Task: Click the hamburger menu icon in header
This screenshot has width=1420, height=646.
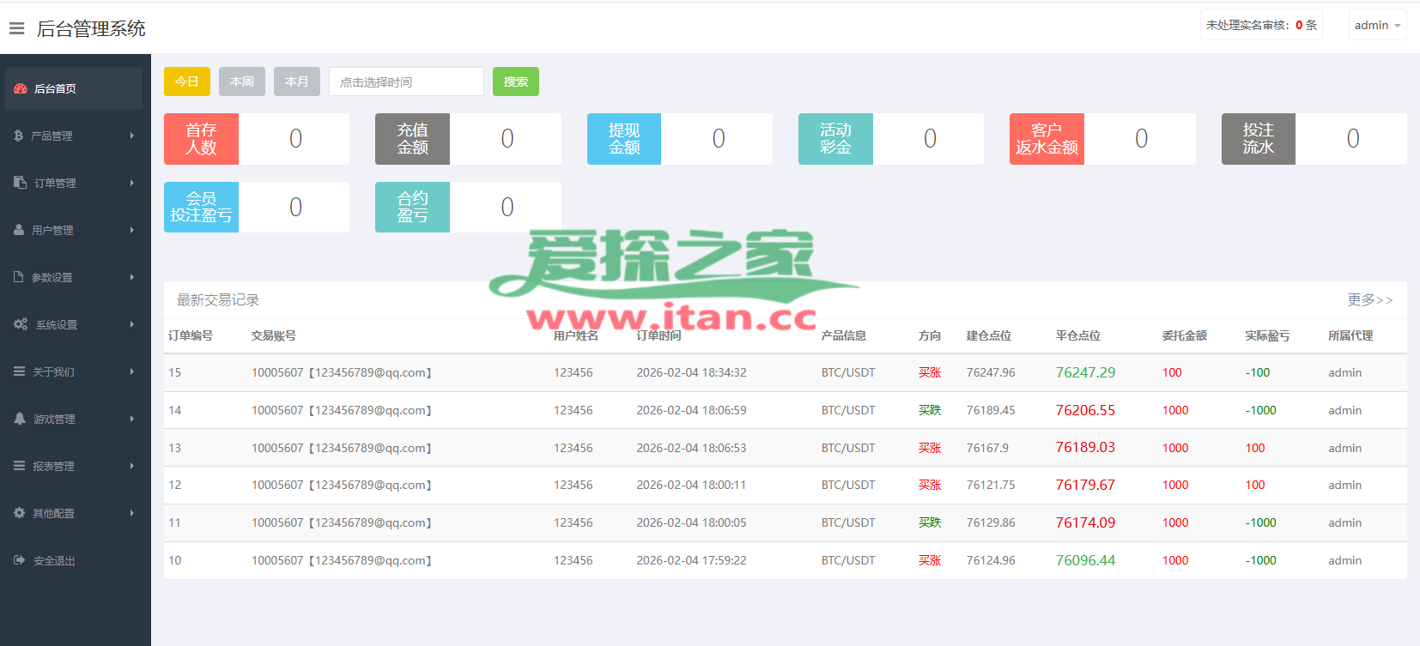Action: pyautogui.click(x=16, y=28)
